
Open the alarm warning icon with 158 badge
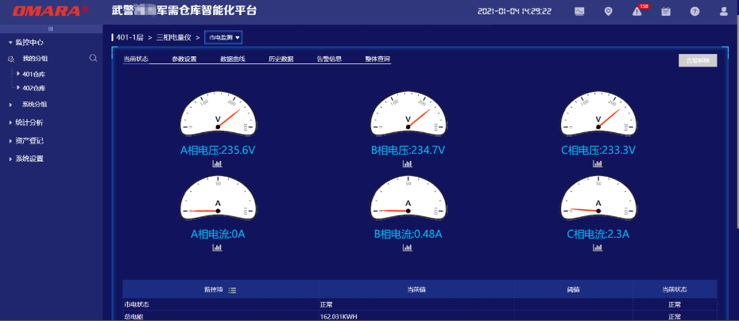coord(638,11)
